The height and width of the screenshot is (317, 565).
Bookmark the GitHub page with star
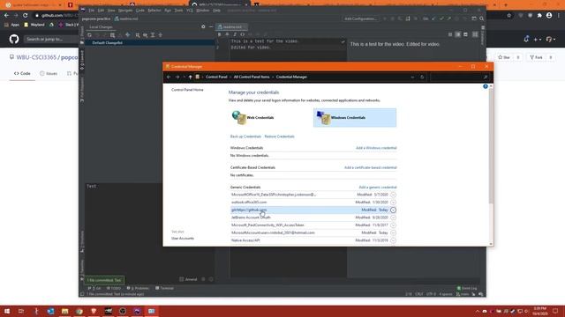508,16
